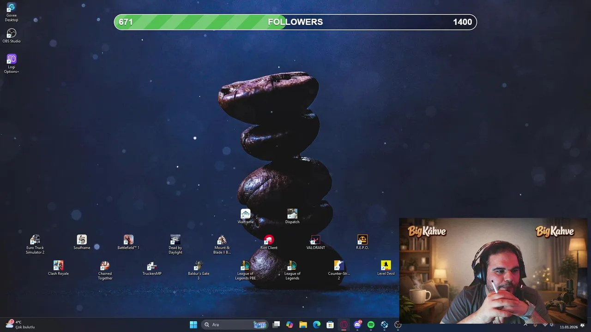
Task: Open Wi-Fi network settings in the tray
Action: [545, 325]
